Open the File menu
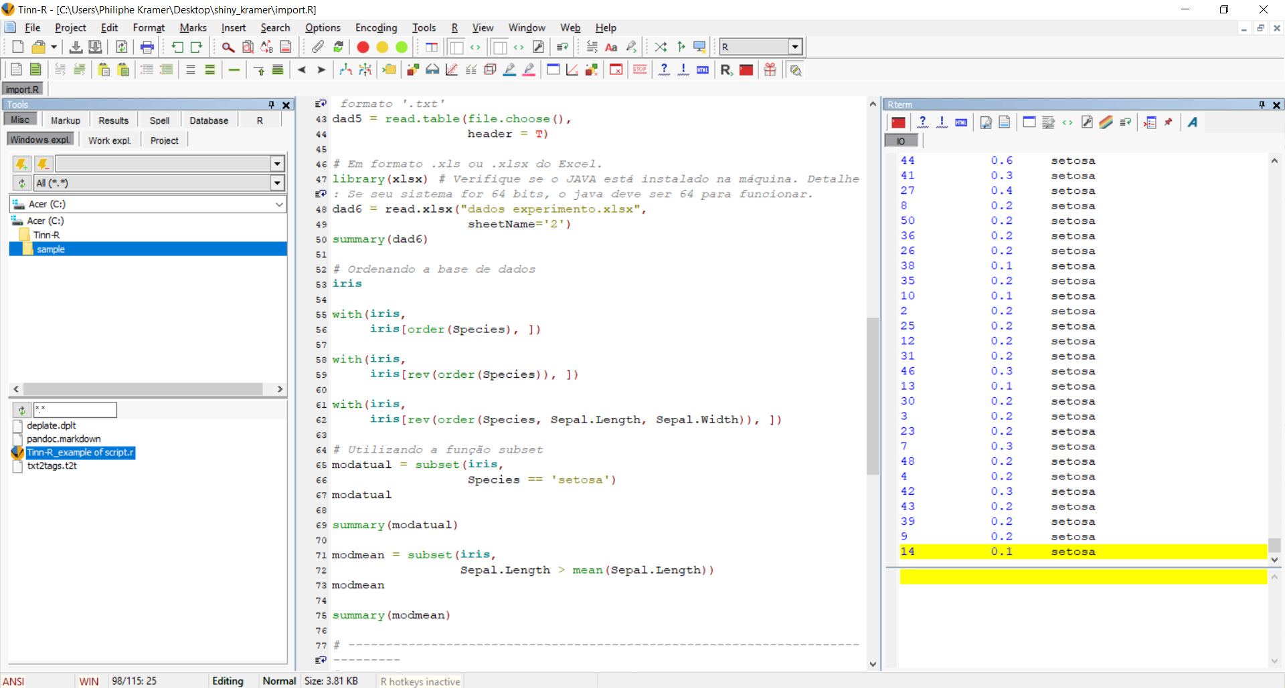 tap(32, 27)
